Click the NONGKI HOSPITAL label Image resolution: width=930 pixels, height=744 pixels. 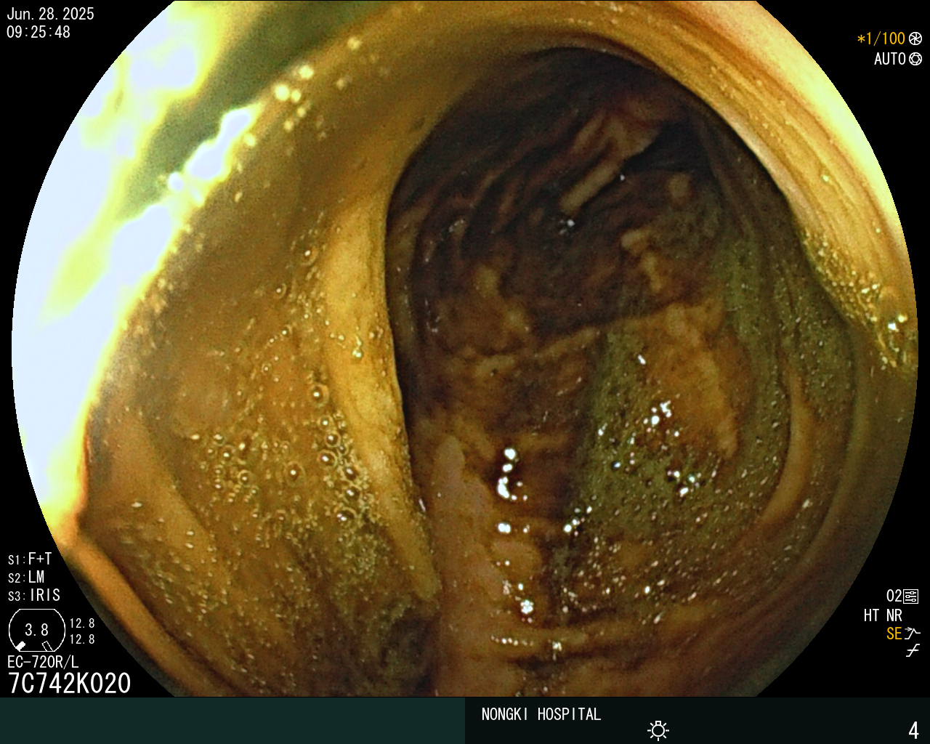pyautogui.click(x=541, y=714)
